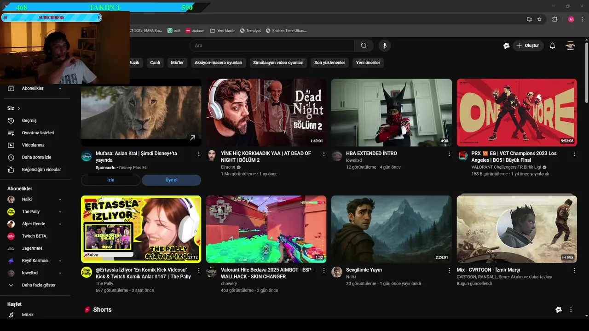This screenshot has width=589, height=331.
Task: Start voice search with microphone icon
Action: pyautogui.click(x=384, y=46)
